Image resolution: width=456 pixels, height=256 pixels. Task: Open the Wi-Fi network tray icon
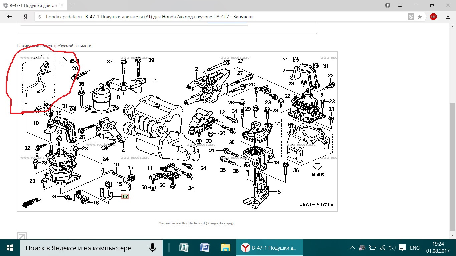click(383, 248)
